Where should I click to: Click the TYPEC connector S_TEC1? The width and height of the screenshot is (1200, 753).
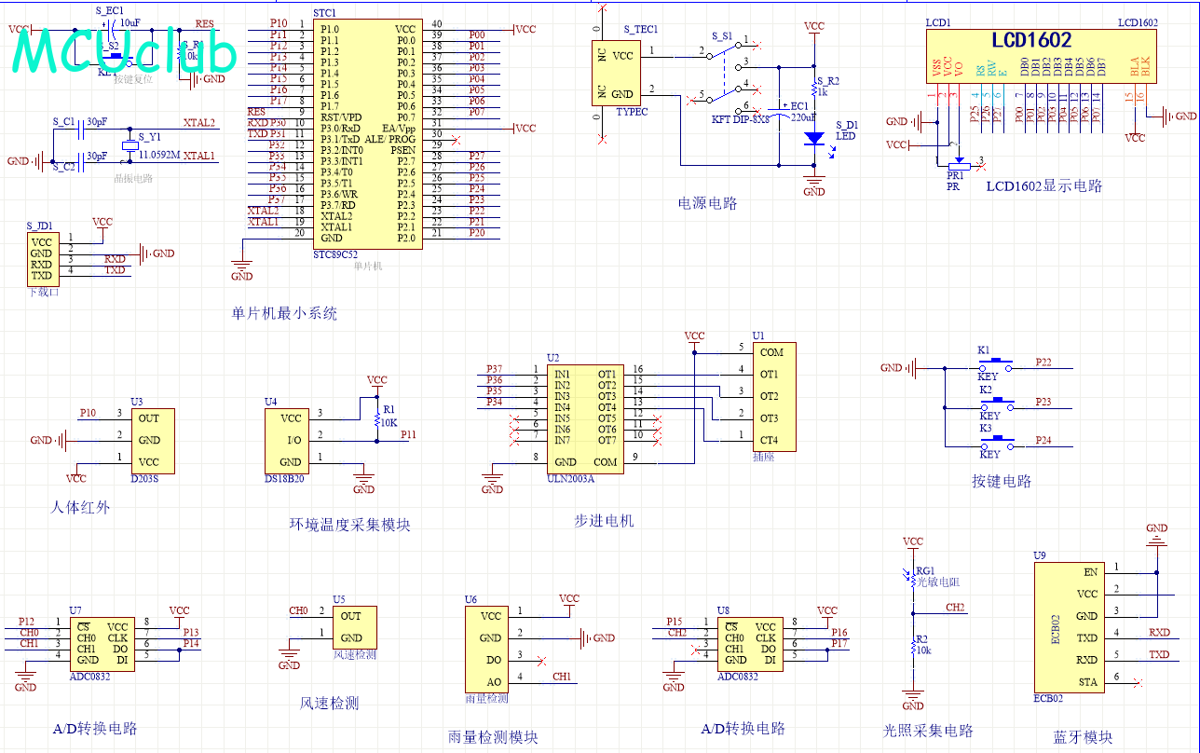pos(614,75)
